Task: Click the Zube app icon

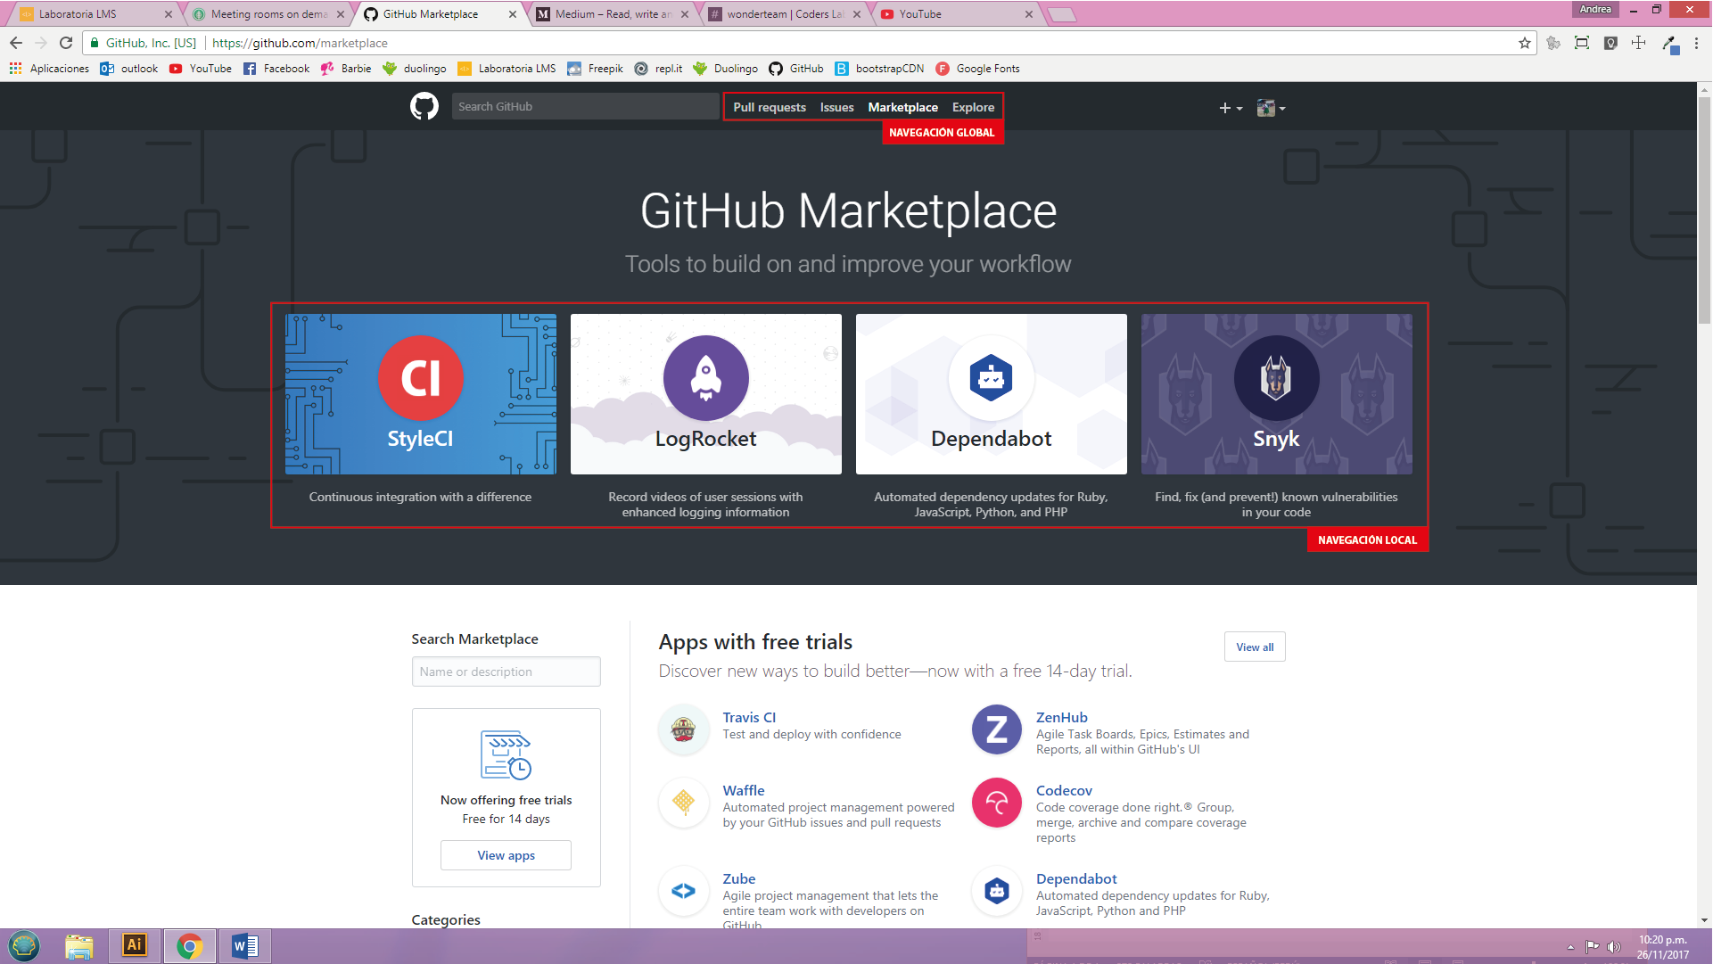Action: (x=684, y=891)
